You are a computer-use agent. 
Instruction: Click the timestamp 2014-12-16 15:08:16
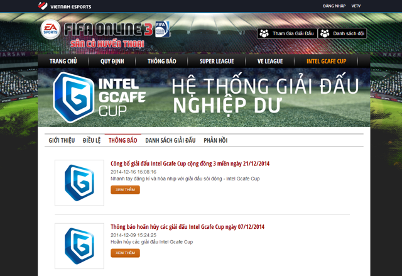tap(133, 172)
